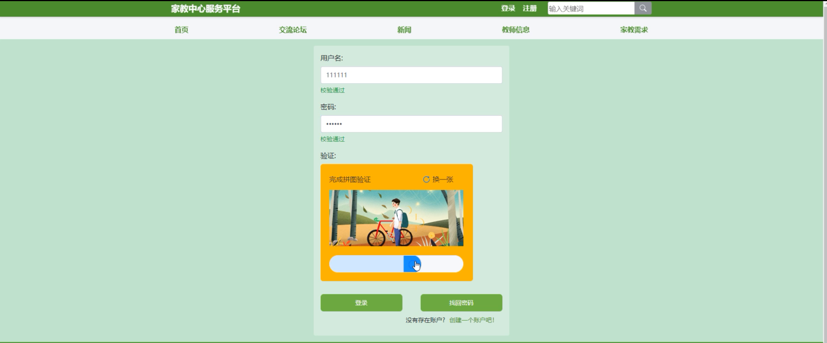Screen dimensions: 827x343
Task: Click the 家教中心服务平台 site title
Action: [x=206, y=9]
